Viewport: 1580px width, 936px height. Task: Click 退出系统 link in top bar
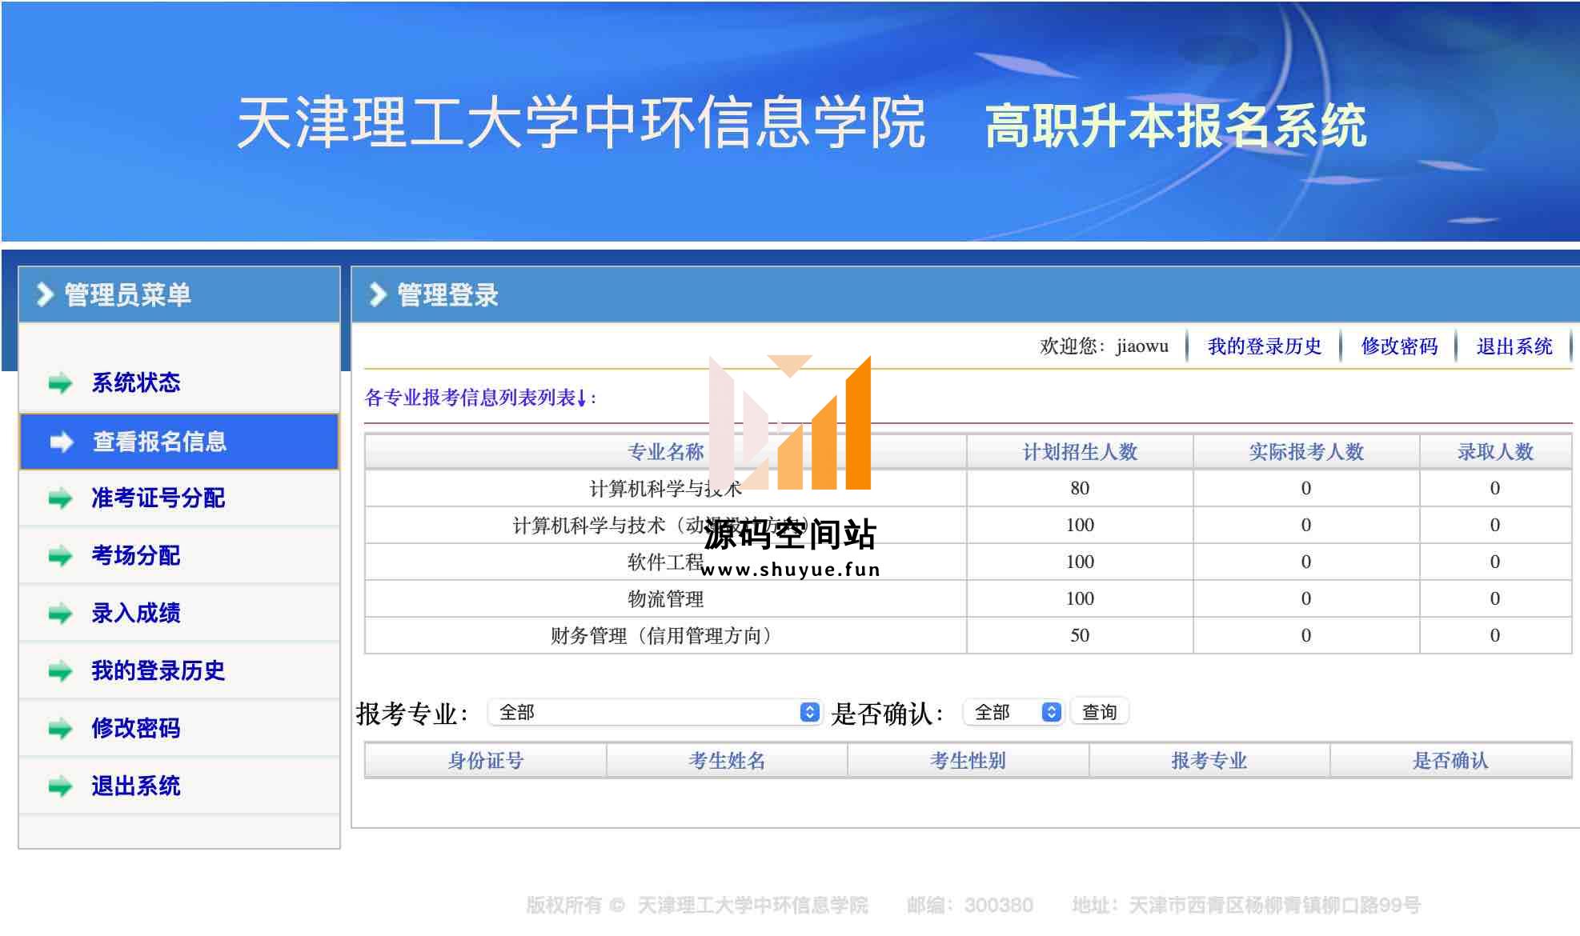click(x=1514, y=346)
